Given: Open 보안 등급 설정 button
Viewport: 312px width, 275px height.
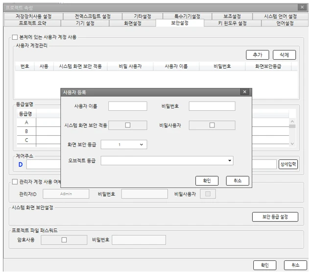Looking at the screenshot, I should (x=275, y=217).
